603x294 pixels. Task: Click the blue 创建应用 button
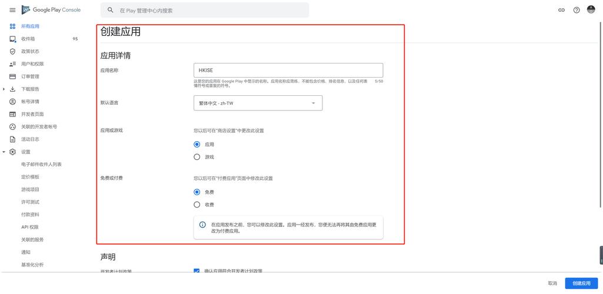click(x=581, y=283)
